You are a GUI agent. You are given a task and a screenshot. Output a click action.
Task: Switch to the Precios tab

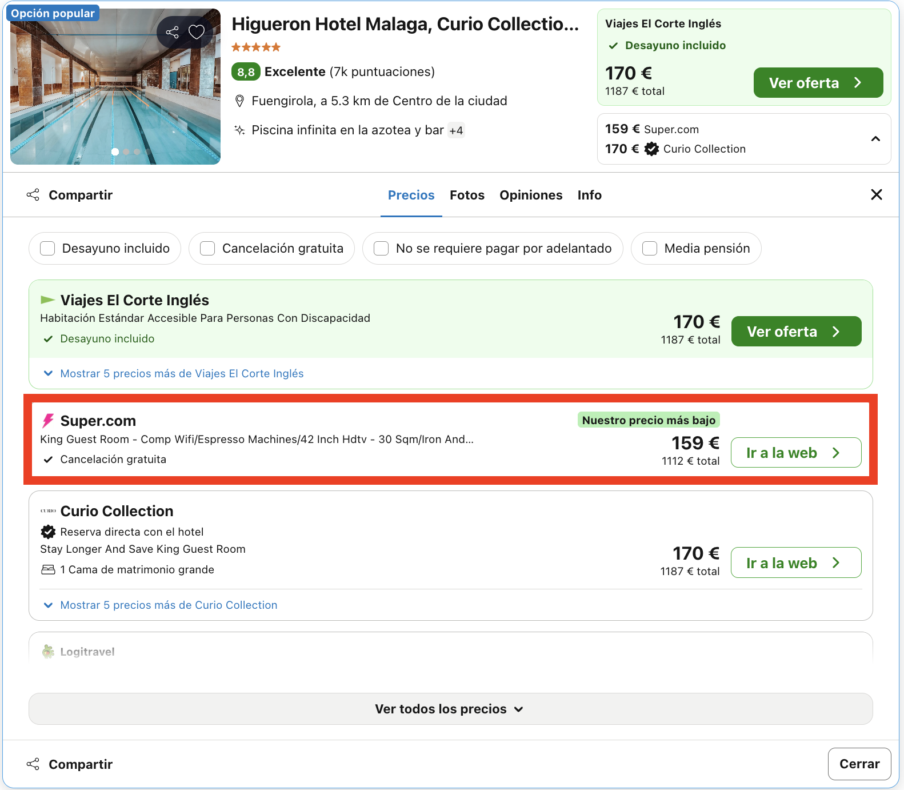(411, 195)
